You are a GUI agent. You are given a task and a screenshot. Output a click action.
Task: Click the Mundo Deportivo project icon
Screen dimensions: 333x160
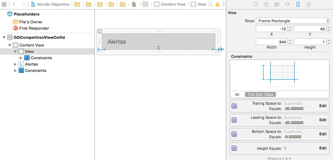(x=33, y=4)
